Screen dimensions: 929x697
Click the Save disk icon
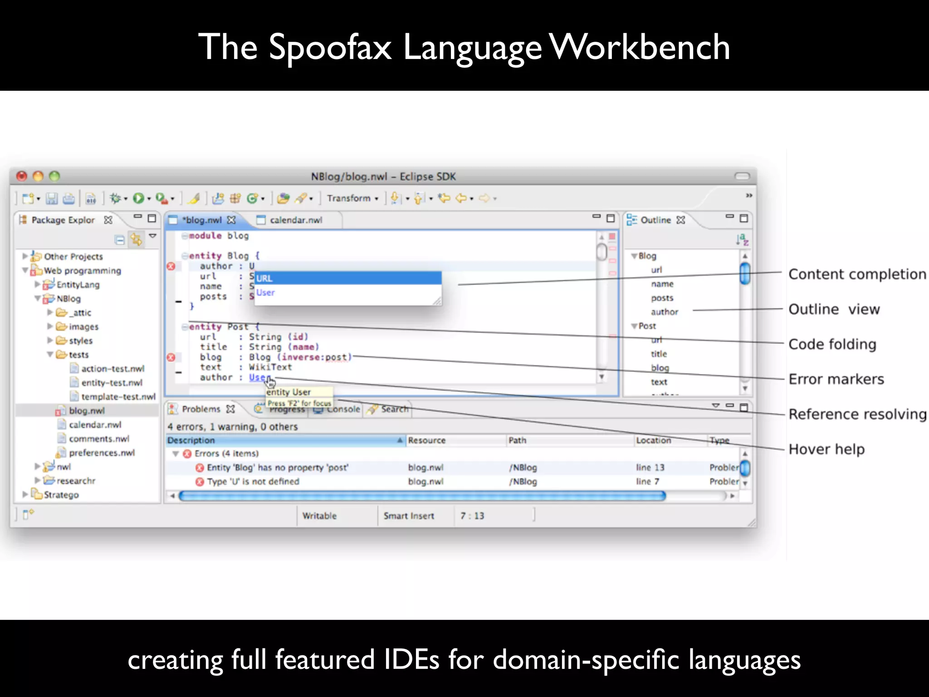coord(52,198)
